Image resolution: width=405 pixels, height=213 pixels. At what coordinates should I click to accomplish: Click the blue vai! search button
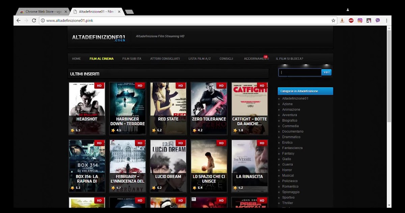coord(327,72)
